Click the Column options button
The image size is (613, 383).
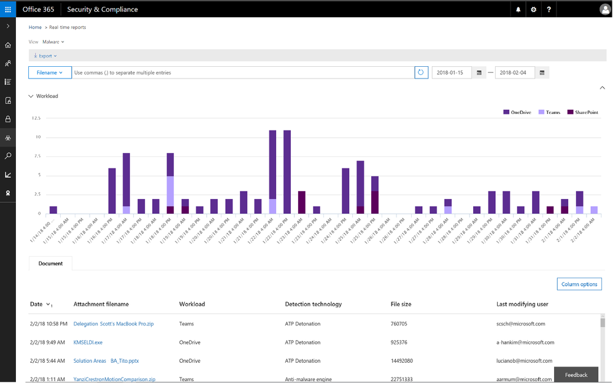pos(579,284)
